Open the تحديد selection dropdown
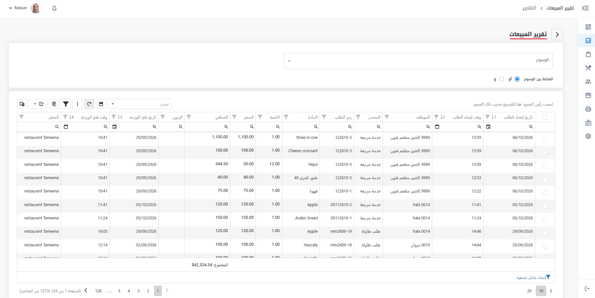595x298 pixels. [x=140, y=104]
